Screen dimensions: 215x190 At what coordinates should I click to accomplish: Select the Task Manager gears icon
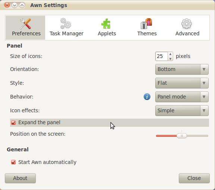(x=66, y=23)
